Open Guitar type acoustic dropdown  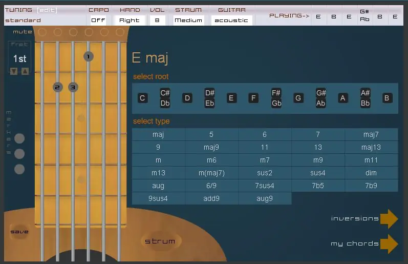point(231,21)
